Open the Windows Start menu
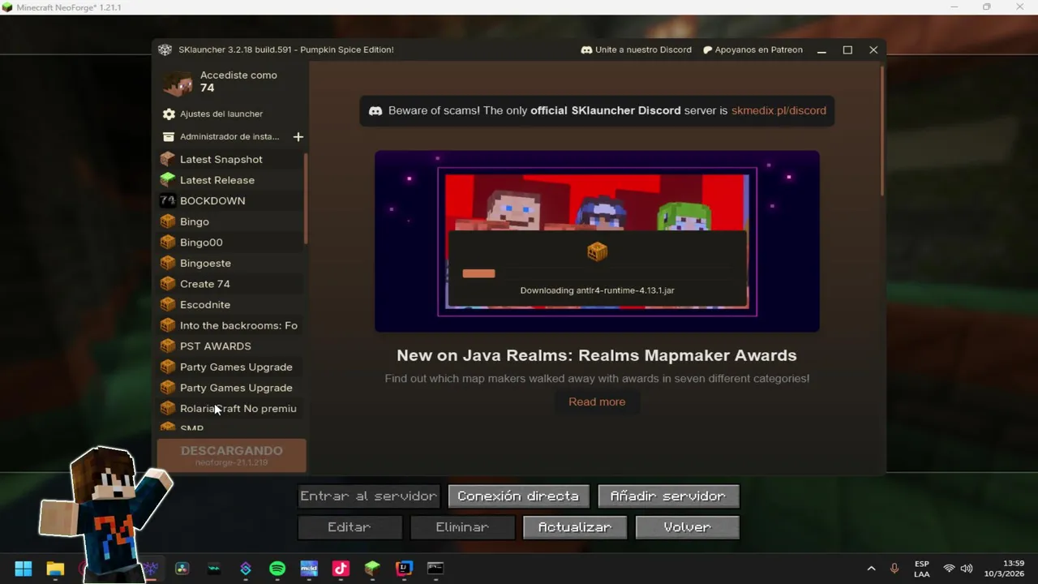The image size is (1038, 584). point(24,569)
